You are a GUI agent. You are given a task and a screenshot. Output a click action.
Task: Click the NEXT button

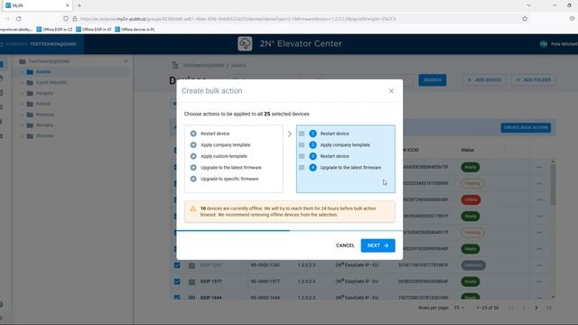pos(378,246)
